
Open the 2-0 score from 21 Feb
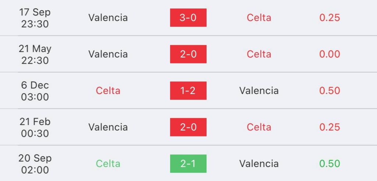(188, 127)
